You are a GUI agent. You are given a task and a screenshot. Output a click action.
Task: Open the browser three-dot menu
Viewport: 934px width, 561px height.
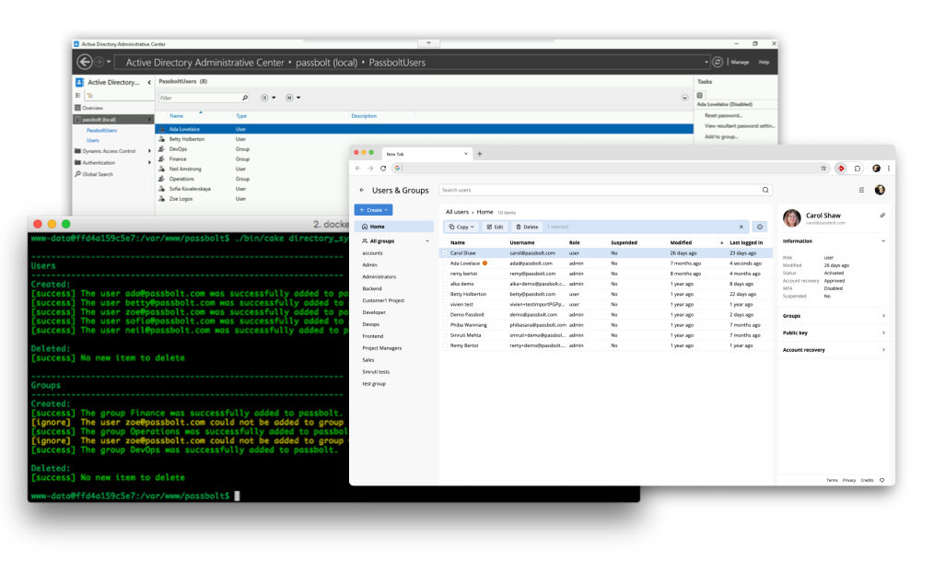coord(889,169)
